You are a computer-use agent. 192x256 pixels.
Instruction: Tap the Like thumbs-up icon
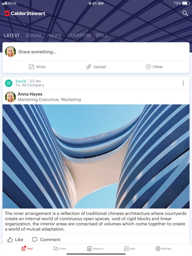(x=10, y=240)
